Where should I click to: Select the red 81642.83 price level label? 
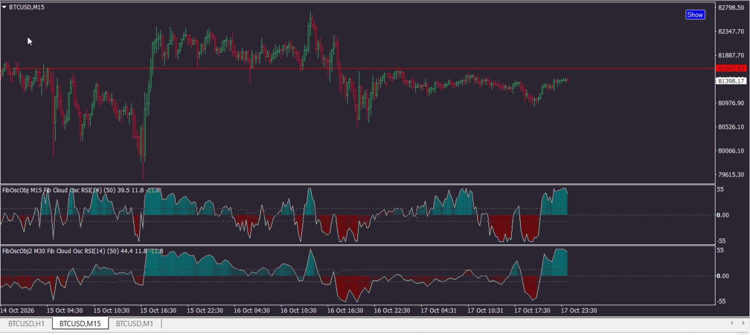[x=731, y=68]
